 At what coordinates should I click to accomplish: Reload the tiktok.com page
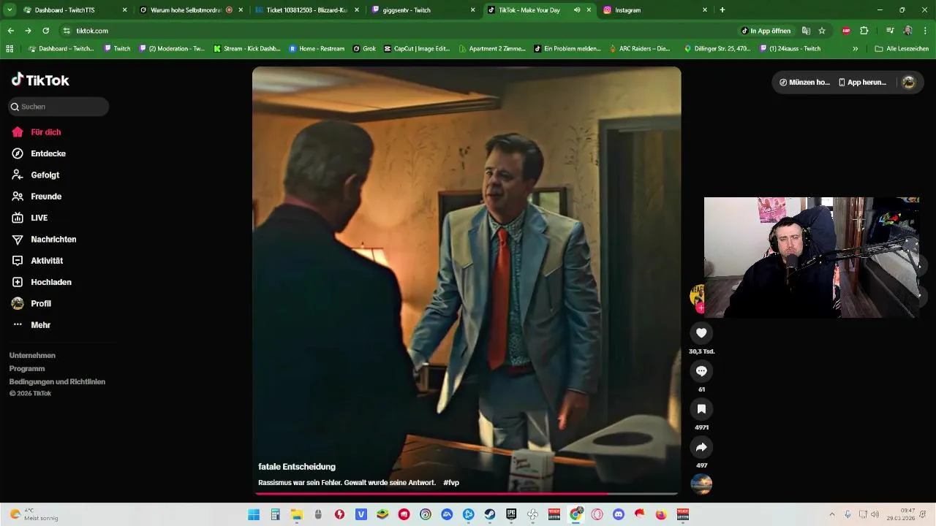coord(45,31)
